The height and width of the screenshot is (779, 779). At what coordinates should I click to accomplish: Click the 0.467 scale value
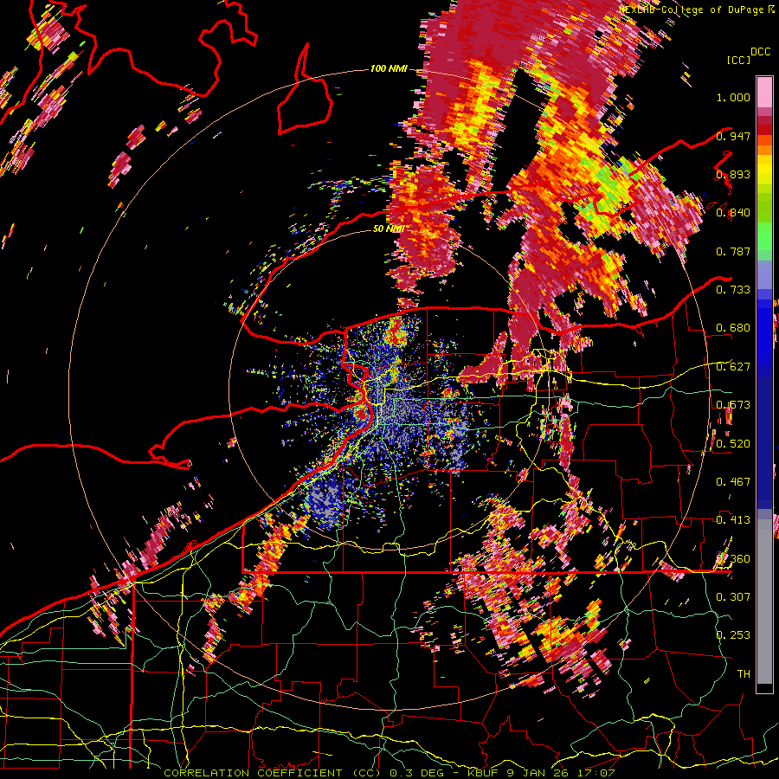click(x=733, y=482)
